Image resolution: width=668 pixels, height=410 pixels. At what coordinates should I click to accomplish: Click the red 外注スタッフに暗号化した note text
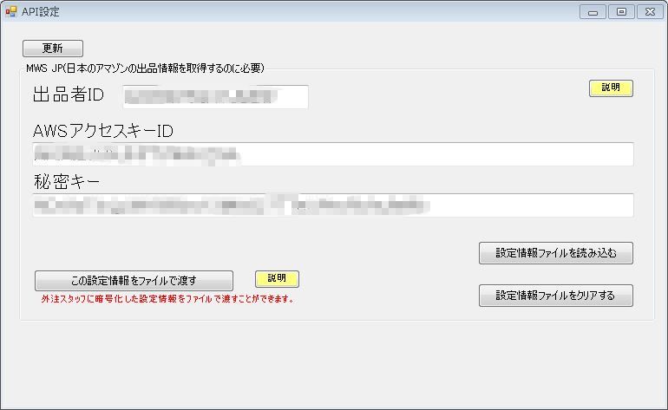tap(167, 299)
